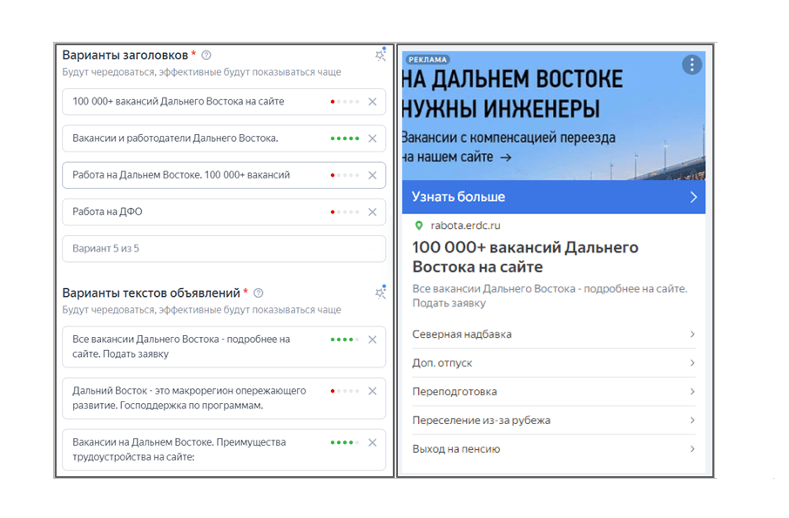This screenshot has height=518, width=789.
Task: Open the rabota.erdc.ru link
Action: [465, 225]
